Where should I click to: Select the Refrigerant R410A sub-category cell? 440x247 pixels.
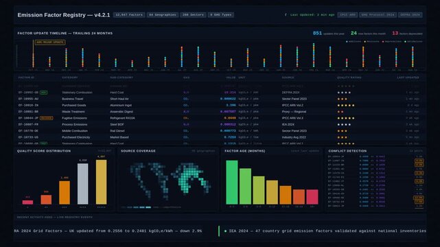click(122, 118)
